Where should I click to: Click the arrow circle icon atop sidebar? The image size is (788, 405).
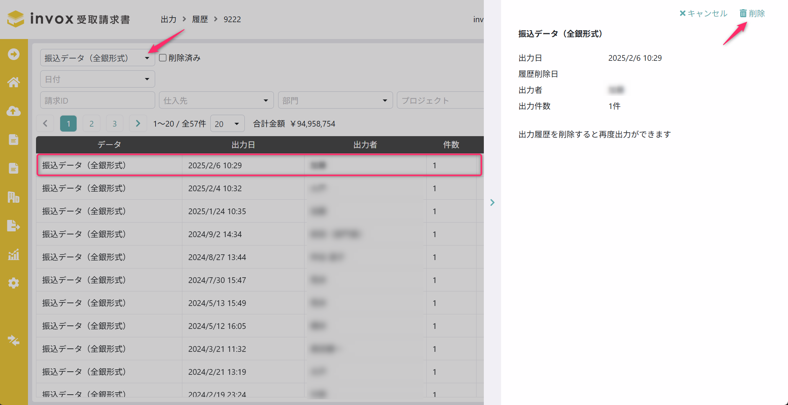(14, 54)
